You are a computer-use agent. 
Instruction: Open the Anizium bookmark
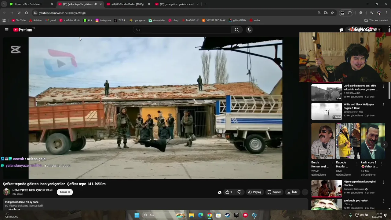coord(35,20)
